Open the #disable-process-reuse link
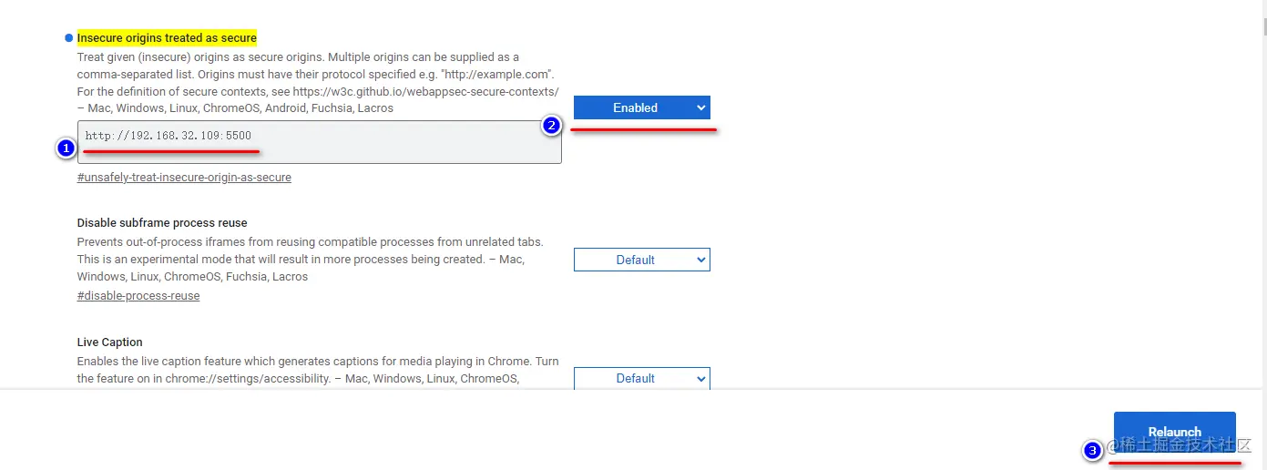Screen dimensions: 1267x470 138,296
